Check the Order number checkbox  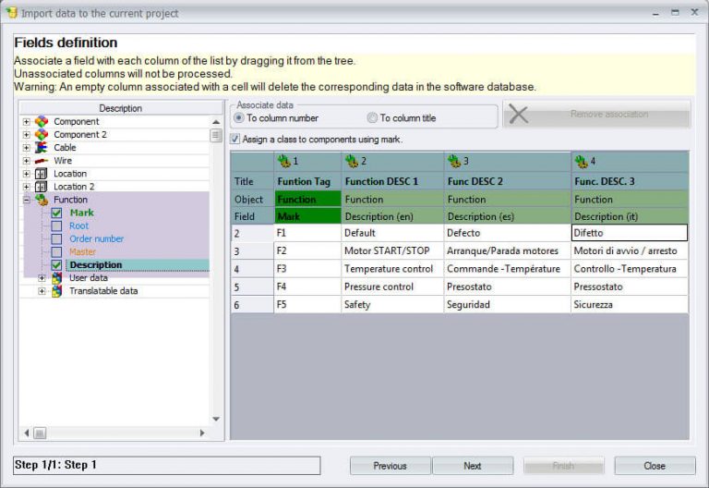click(x=56, y=239)
